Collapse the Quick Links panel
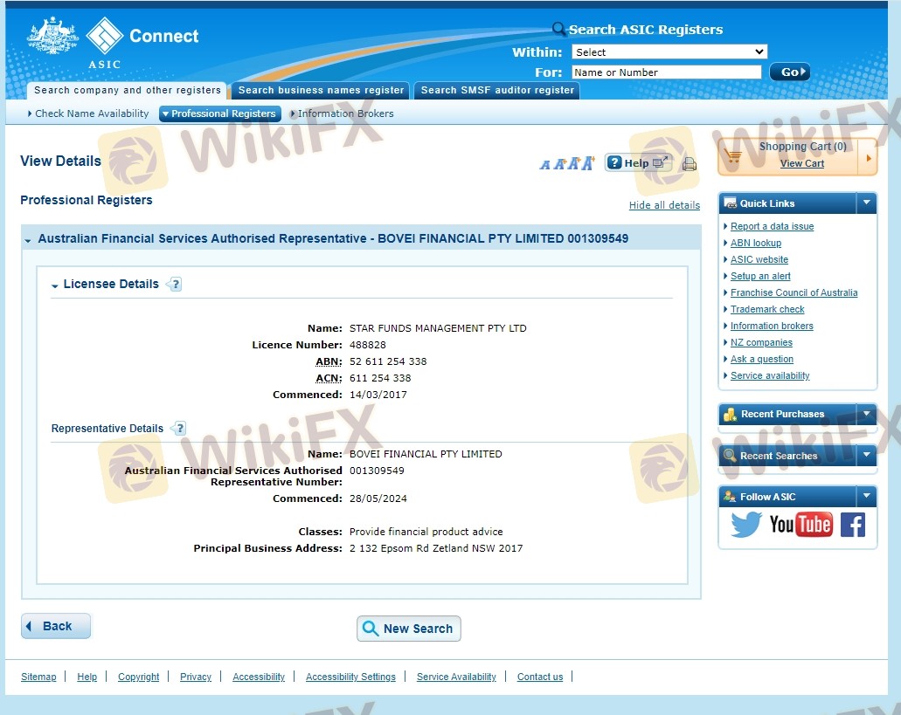901x715 pixels. (866, 203)
